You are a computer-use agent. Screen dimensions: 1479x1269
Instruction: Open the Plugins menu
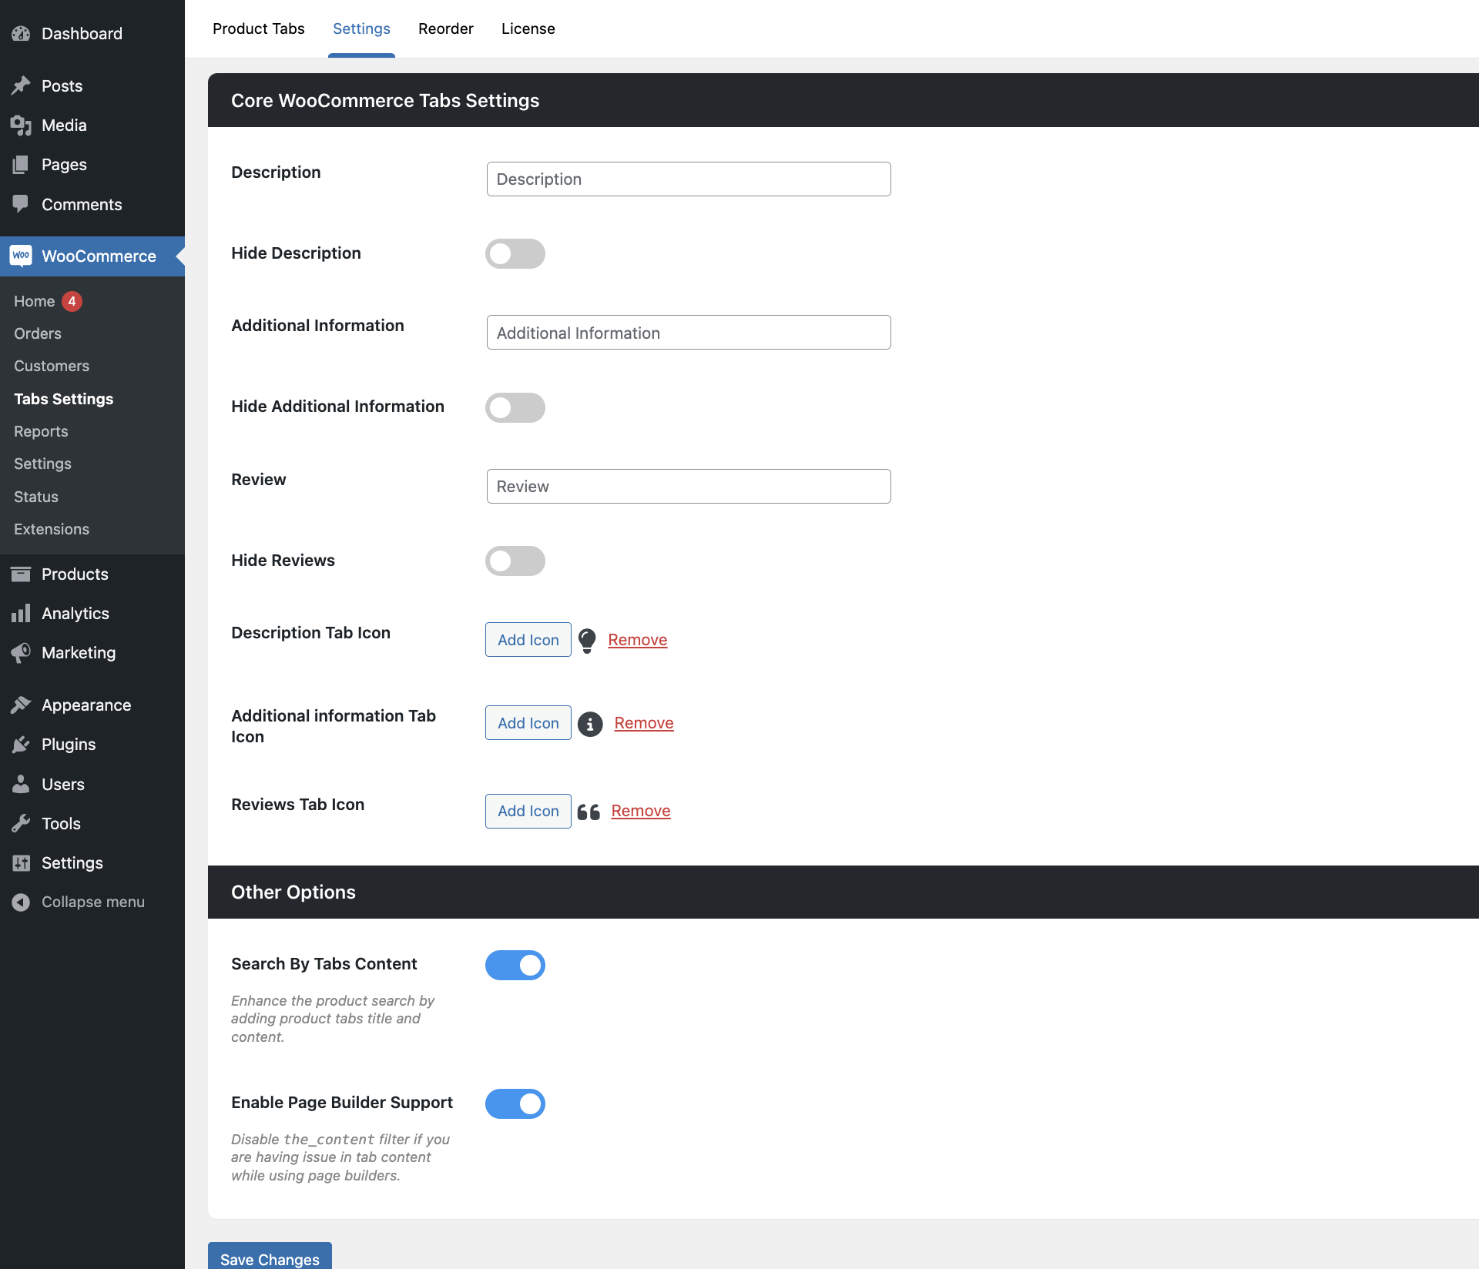[x=69, y=744]
